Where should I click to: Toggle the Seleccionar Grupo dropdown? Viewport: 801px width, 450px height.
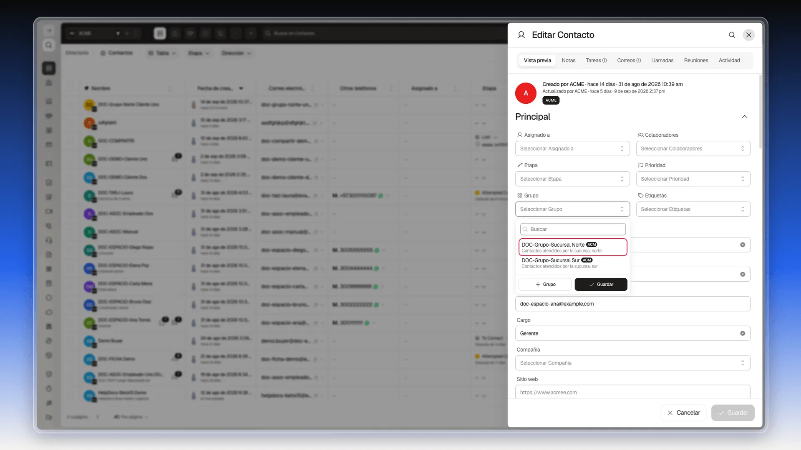coord(572,209)
